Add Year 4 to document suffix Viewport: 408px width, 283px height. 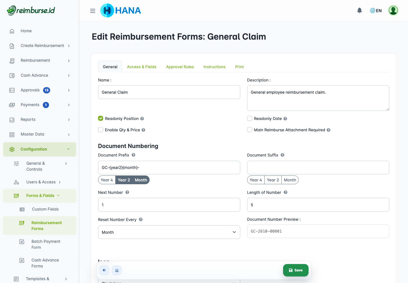256,180
